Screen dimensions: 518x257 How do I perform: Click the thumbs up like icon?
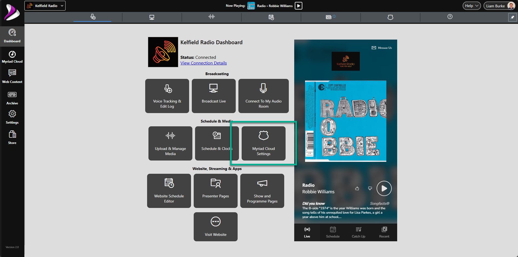pyautogui.click(x=357, y=188)
